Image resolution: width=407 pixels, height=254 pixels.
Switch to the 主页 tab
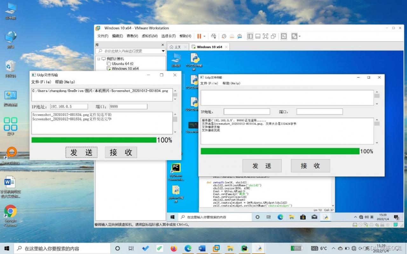tap(175, 47)
